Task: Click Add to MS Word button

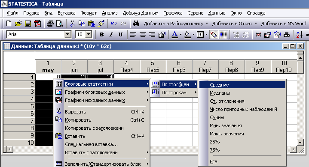Action: click(x=284, y=24)
